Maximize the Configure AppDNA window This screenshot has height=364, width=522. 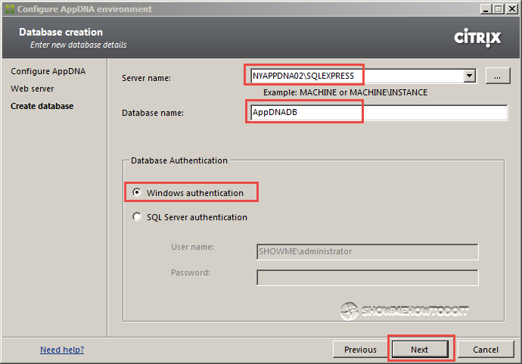click(x=499, y=9)
